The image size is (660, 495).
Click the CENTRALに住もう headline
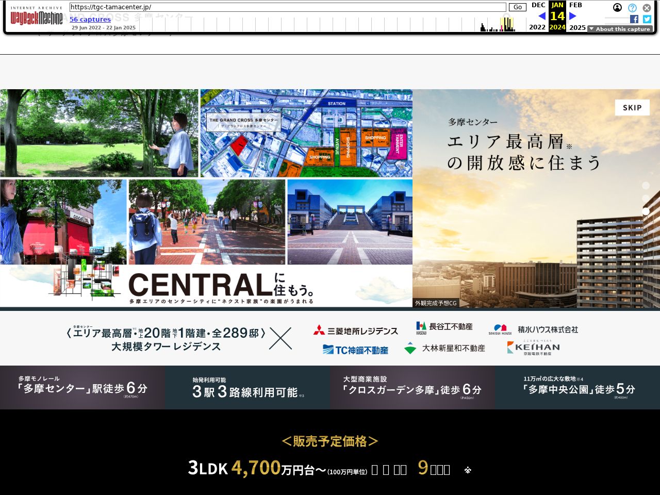222,285
